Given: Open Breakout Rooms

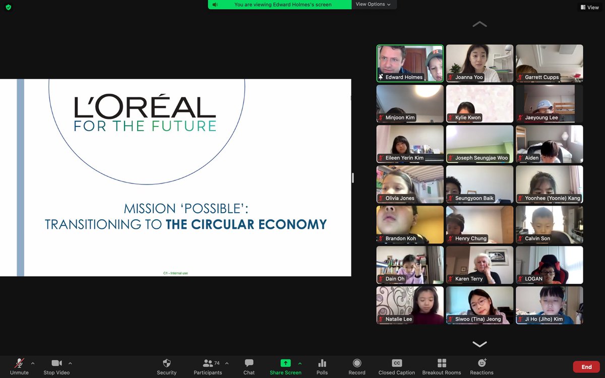Looking at the screenshot, I should [442, 366].
